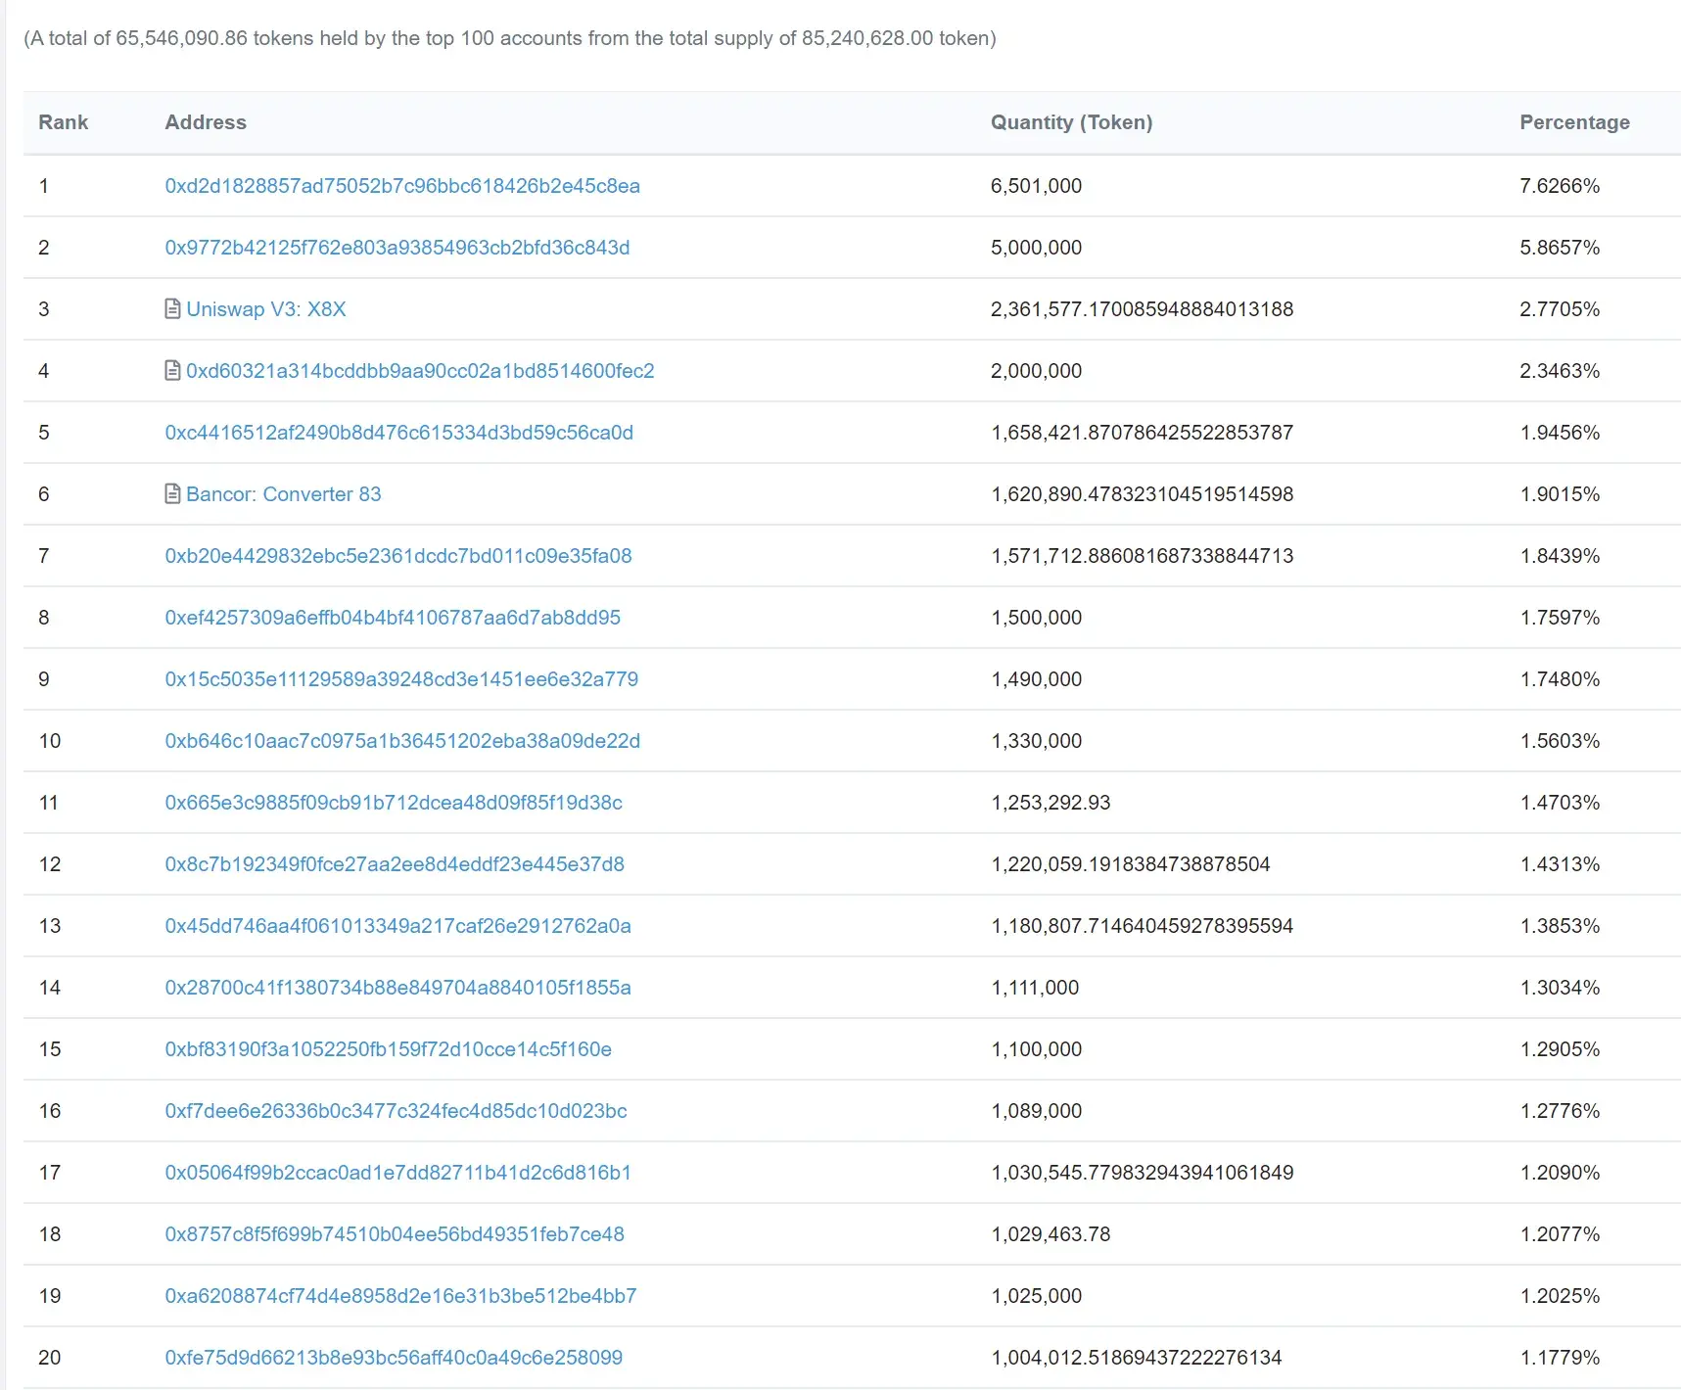This screenshot has width=1681, height=1390.
Task: Open address 0xb20e4429832ebc5e2361dcdc7bd011c09e35fa08
Action: (398, 556)
